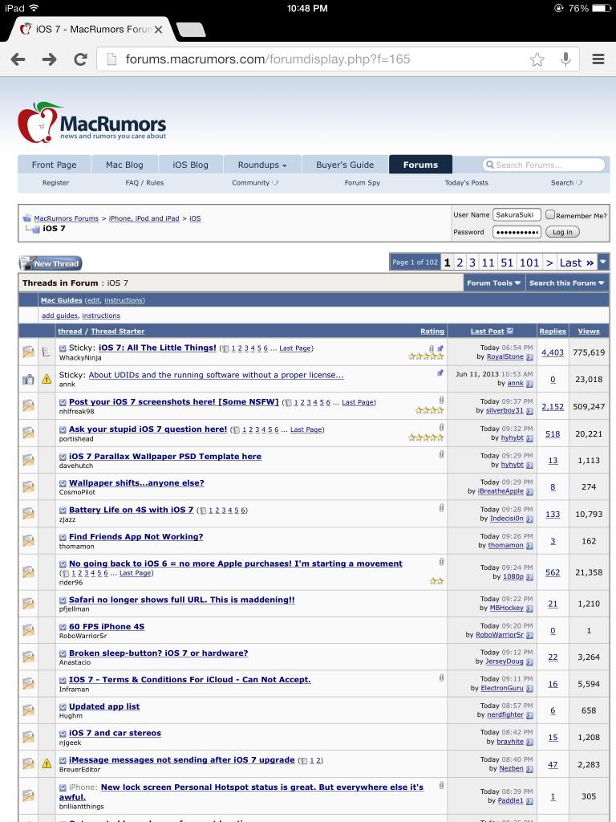Viewport: 616px width, 822px height.
Task: Open Mac Guides link
Action: [x=61, y=300]
